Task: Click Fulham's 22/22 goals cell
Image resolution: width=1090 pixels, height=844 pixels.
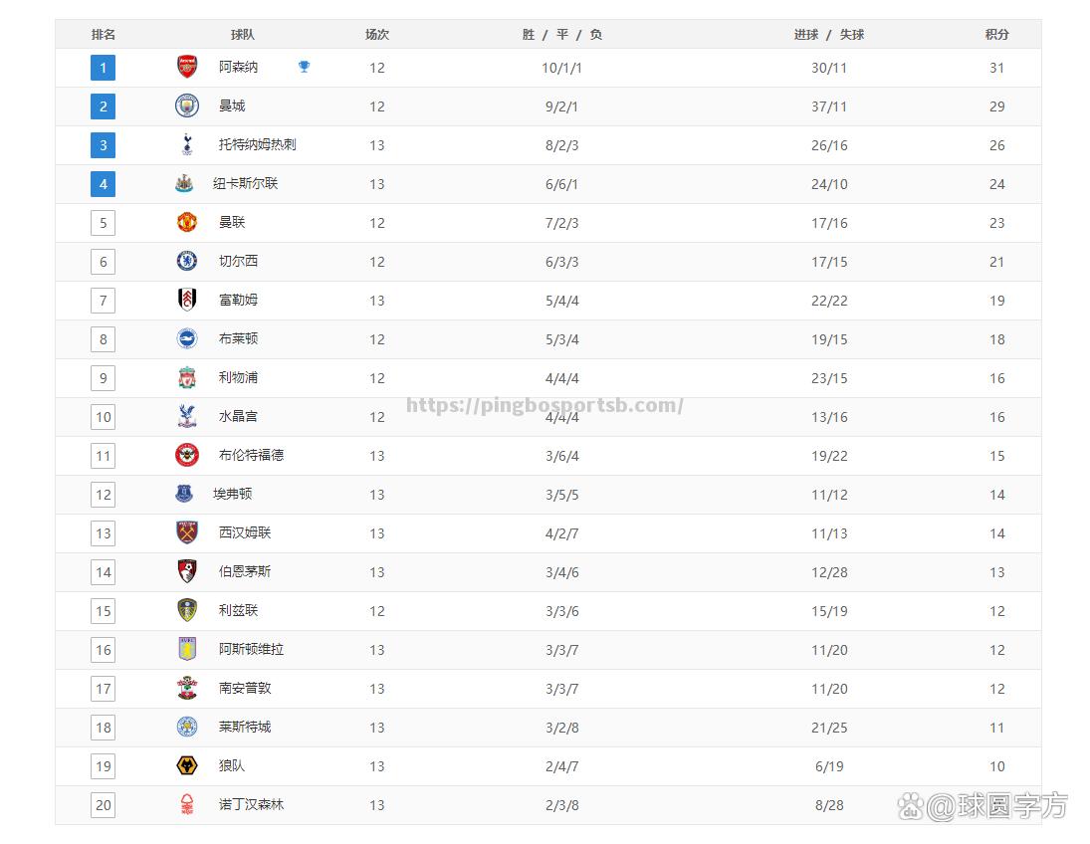Action: 829,301
